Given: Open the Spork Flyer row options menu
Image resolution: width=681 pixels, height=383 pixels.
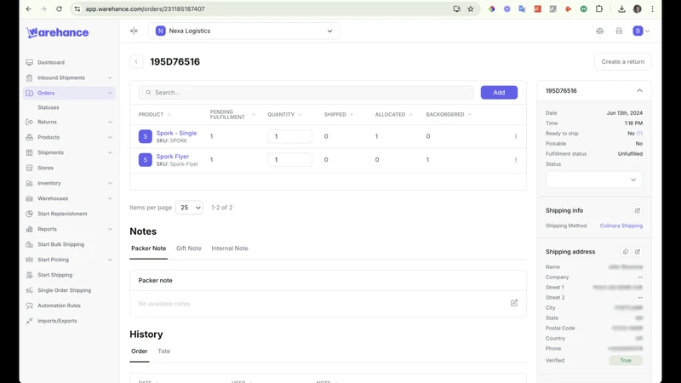Looking at the screenshot, I should 516,160.
